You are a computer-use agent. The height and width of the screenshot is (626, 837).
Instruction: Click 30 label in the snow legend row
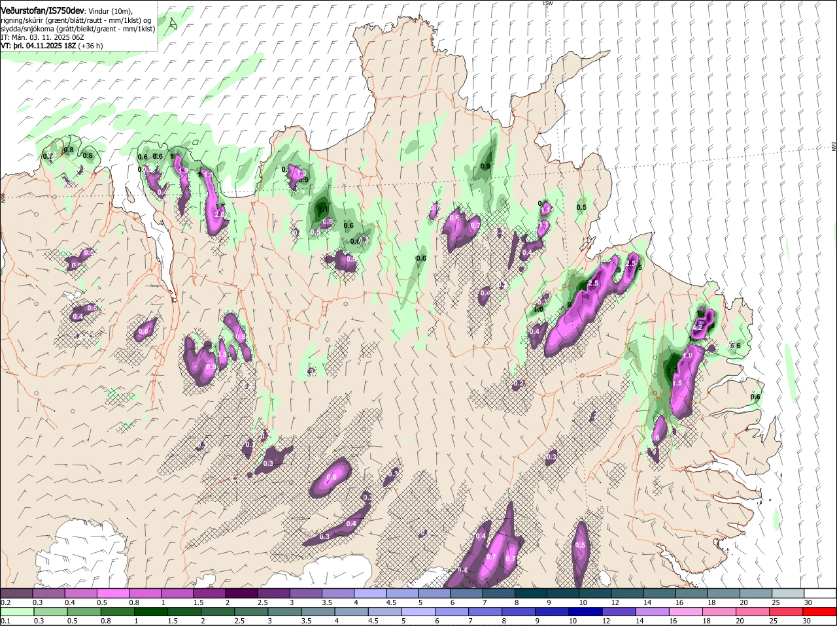click(808, 602)
